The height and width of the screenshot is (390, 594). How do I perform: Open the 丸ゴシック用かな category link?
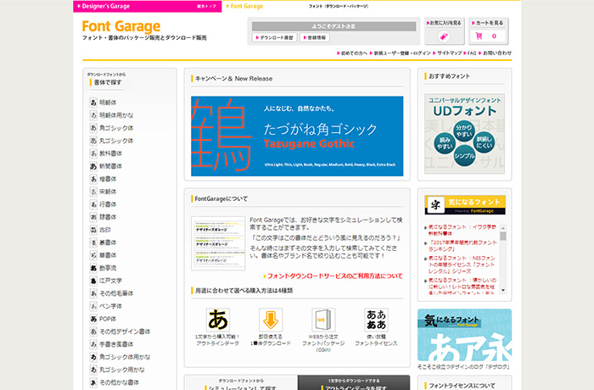[122, 370]
